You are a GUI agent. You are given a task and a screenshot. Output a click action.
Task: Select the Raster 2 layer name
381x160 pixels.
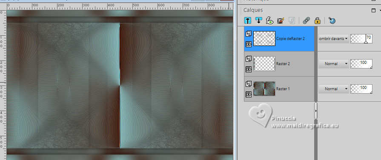(283, 63)
